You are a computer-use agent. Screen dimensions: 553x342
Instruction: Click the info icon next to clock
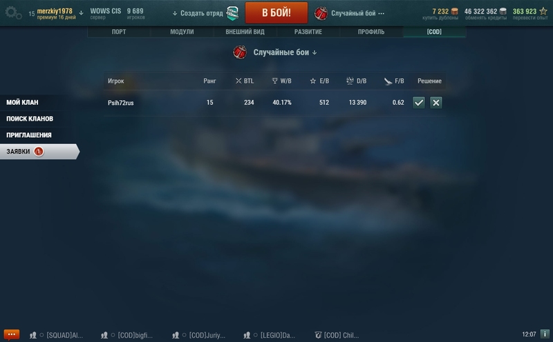click(x=545, y=334)
